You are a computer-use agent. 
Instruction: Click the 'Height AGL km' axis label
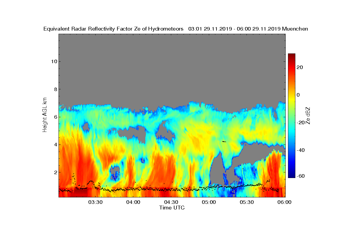(x=45, y=115)
